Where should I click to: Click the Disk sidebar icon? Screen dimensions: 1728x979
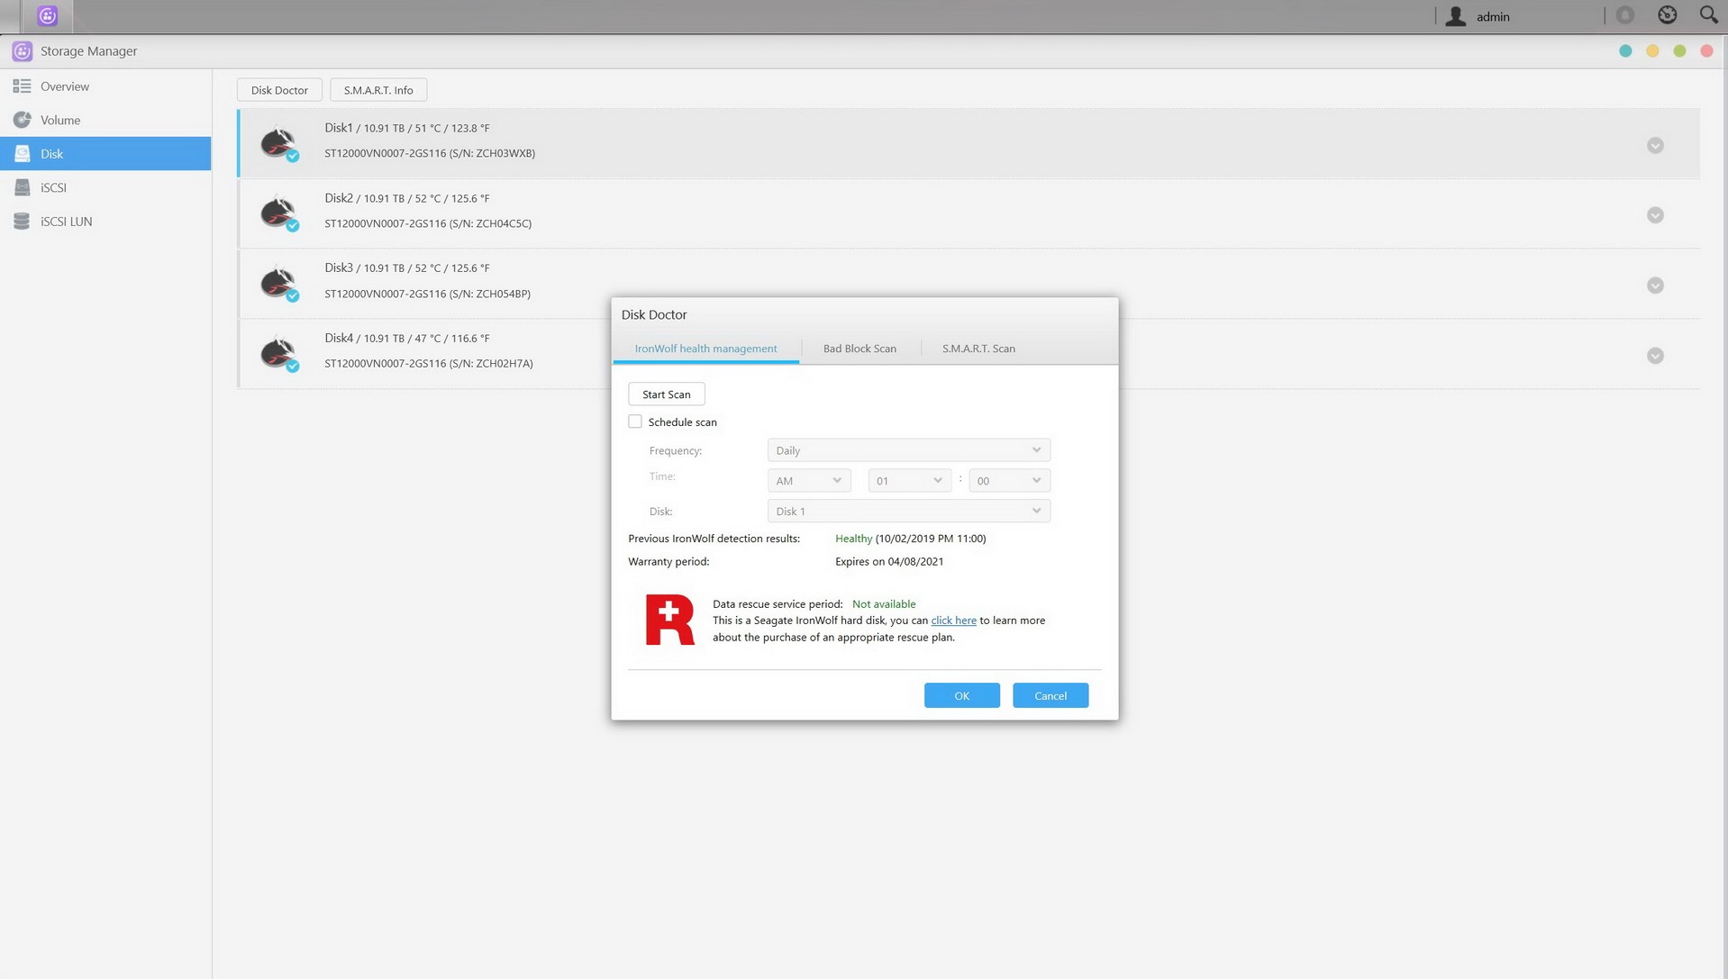tap(22, 154)
